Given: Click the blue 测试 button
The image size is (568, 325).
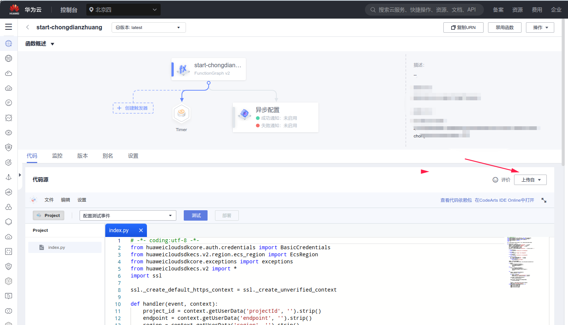Looking at the screenshot, I should pyautogui.click(x=196, y=215).
